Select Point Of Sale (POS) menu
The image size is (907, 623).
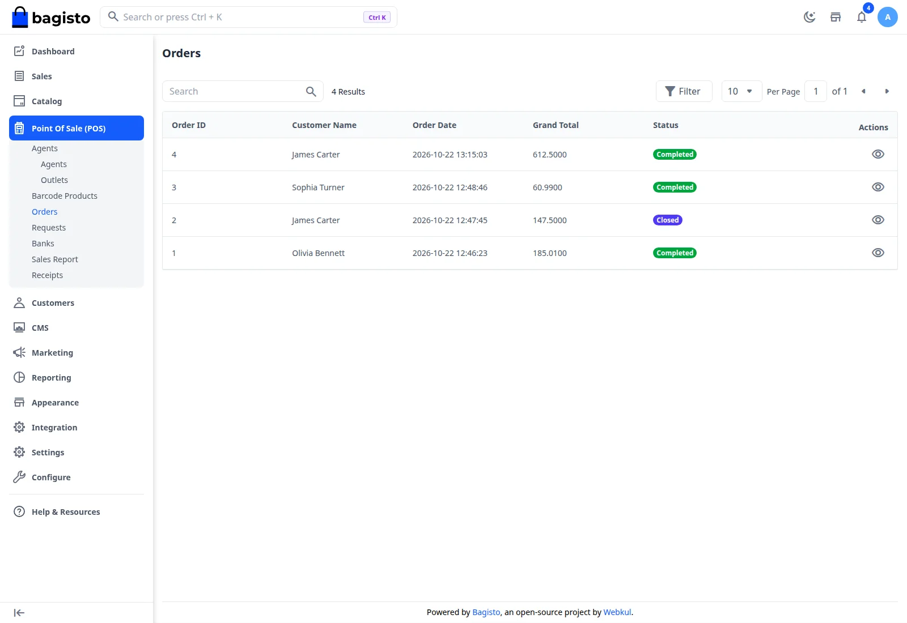click(77, 128)
